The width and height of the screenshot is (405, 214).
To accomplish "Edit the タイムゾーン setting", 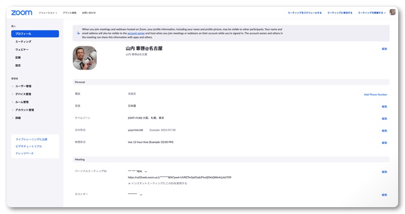I will [x=384, y=118].
